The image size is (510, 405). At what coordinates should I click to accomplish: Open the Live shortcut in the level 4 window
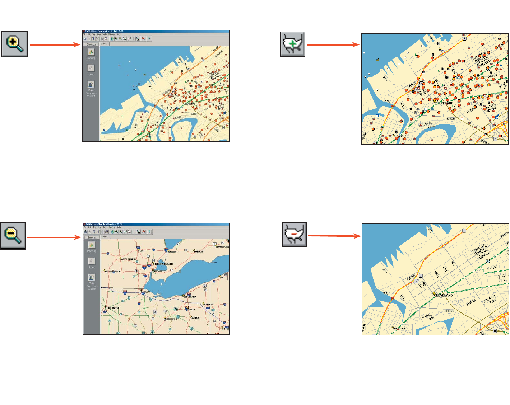click(92, 263)
